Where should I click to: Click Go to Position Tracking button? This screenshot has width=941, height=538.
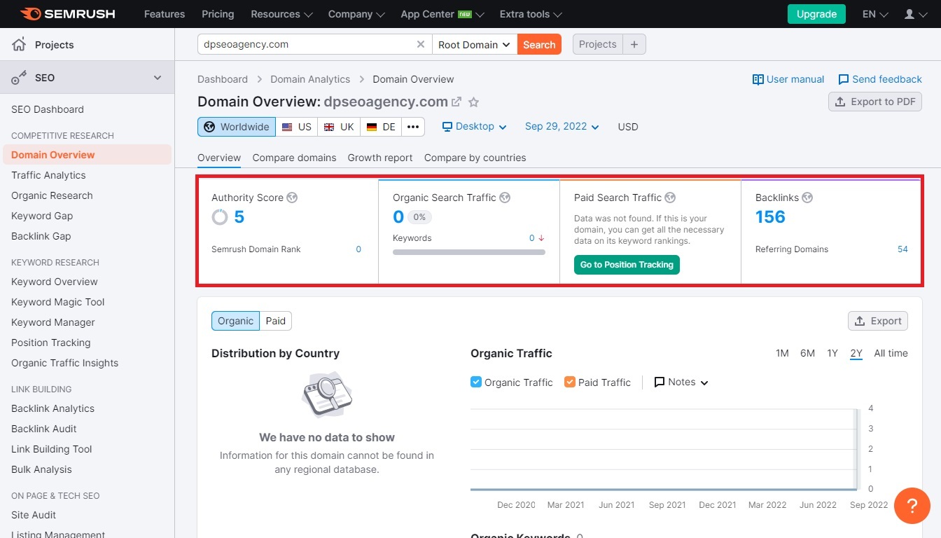(x=627, y=265)
